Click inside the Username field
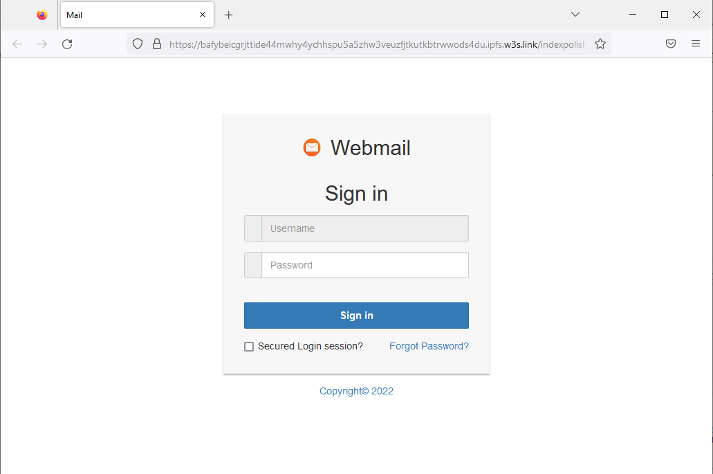 pyautogui.click(x=365, y=228)
